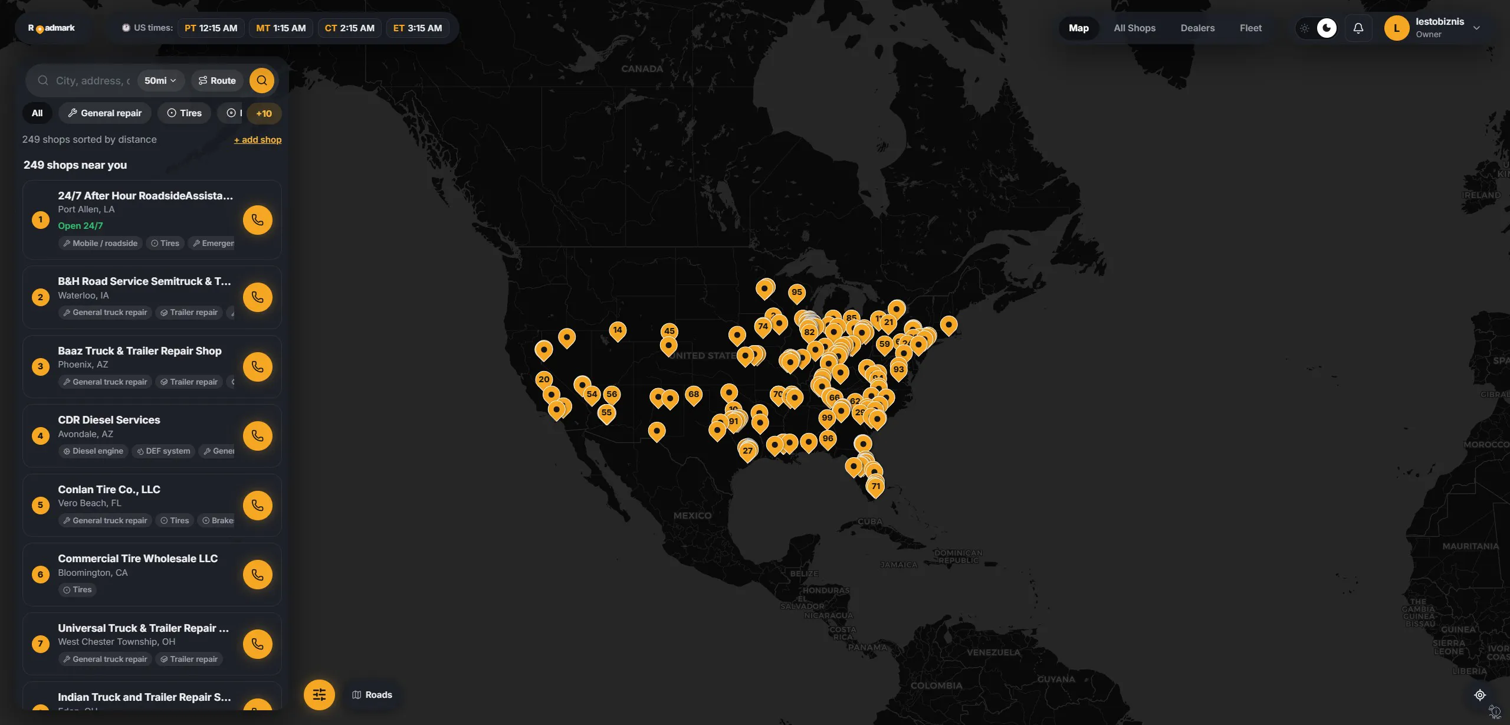This screenshot has width=1510, height=725.
Task: Open Conlan Tire Co., LLC listing title
Action: click(109, 490)
